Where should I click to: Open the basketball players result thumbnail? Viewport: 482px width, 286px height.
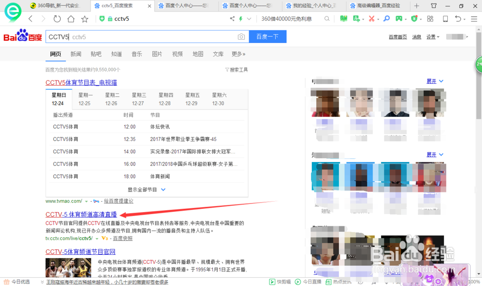point(68,268)
